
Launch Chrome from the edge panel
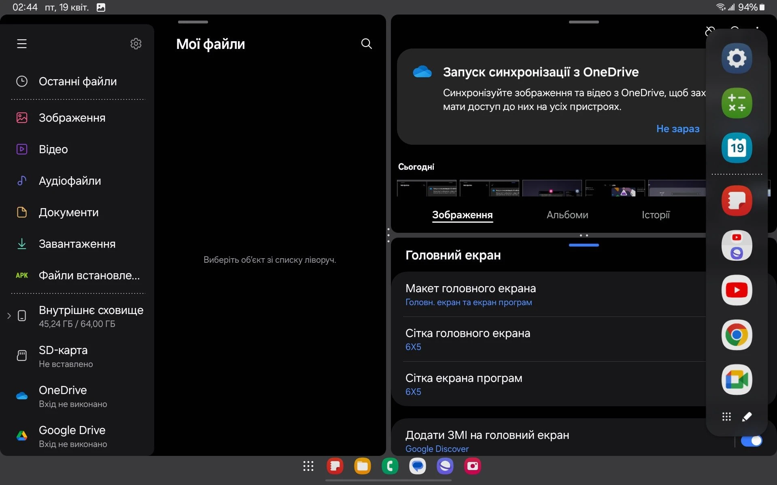[737, 335]
